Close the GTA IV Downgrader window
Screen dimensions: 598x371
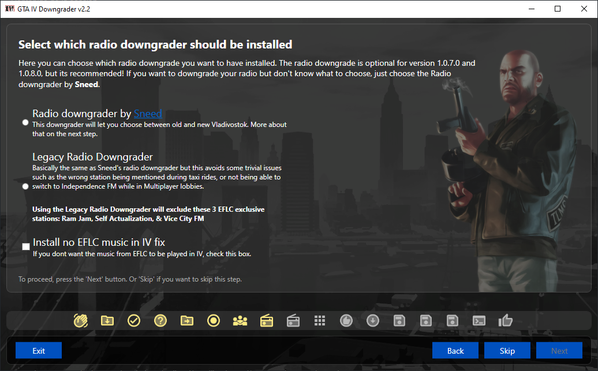click(584, 9)
